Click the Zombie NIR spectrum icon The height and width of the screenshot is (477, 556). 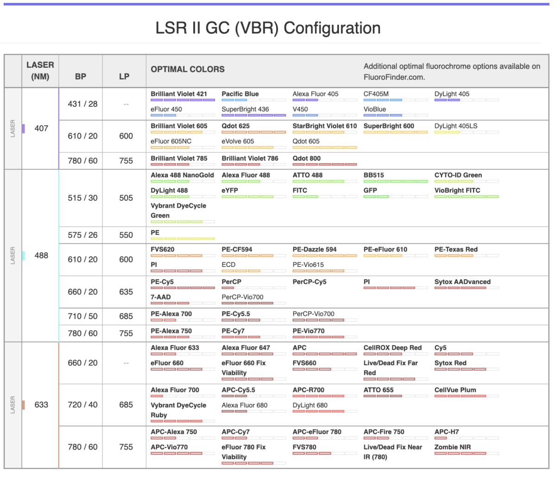[x=466, y=453]
